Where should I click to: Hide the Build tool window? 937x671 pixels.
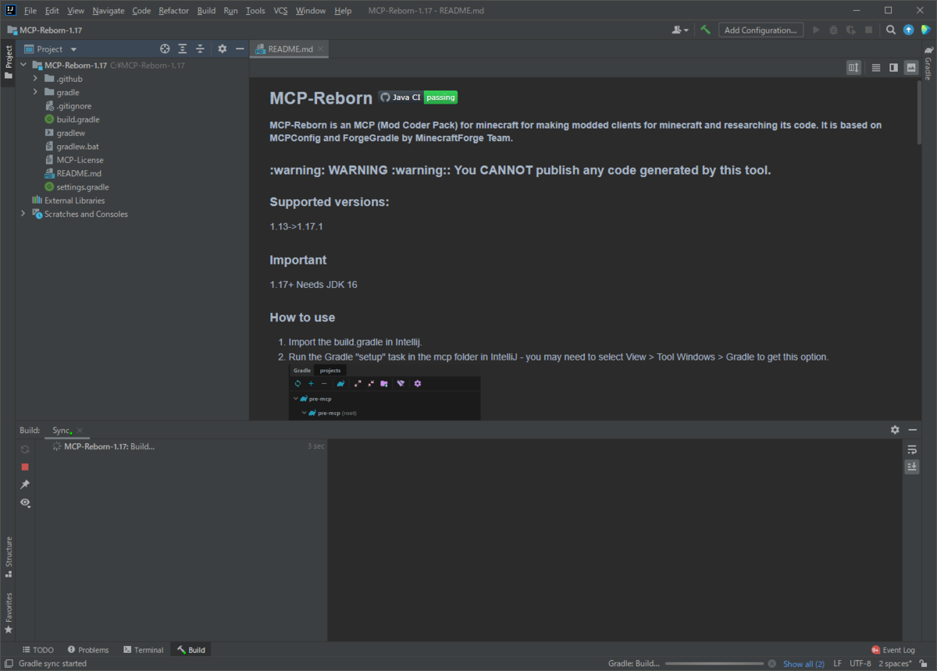point(912,430)
